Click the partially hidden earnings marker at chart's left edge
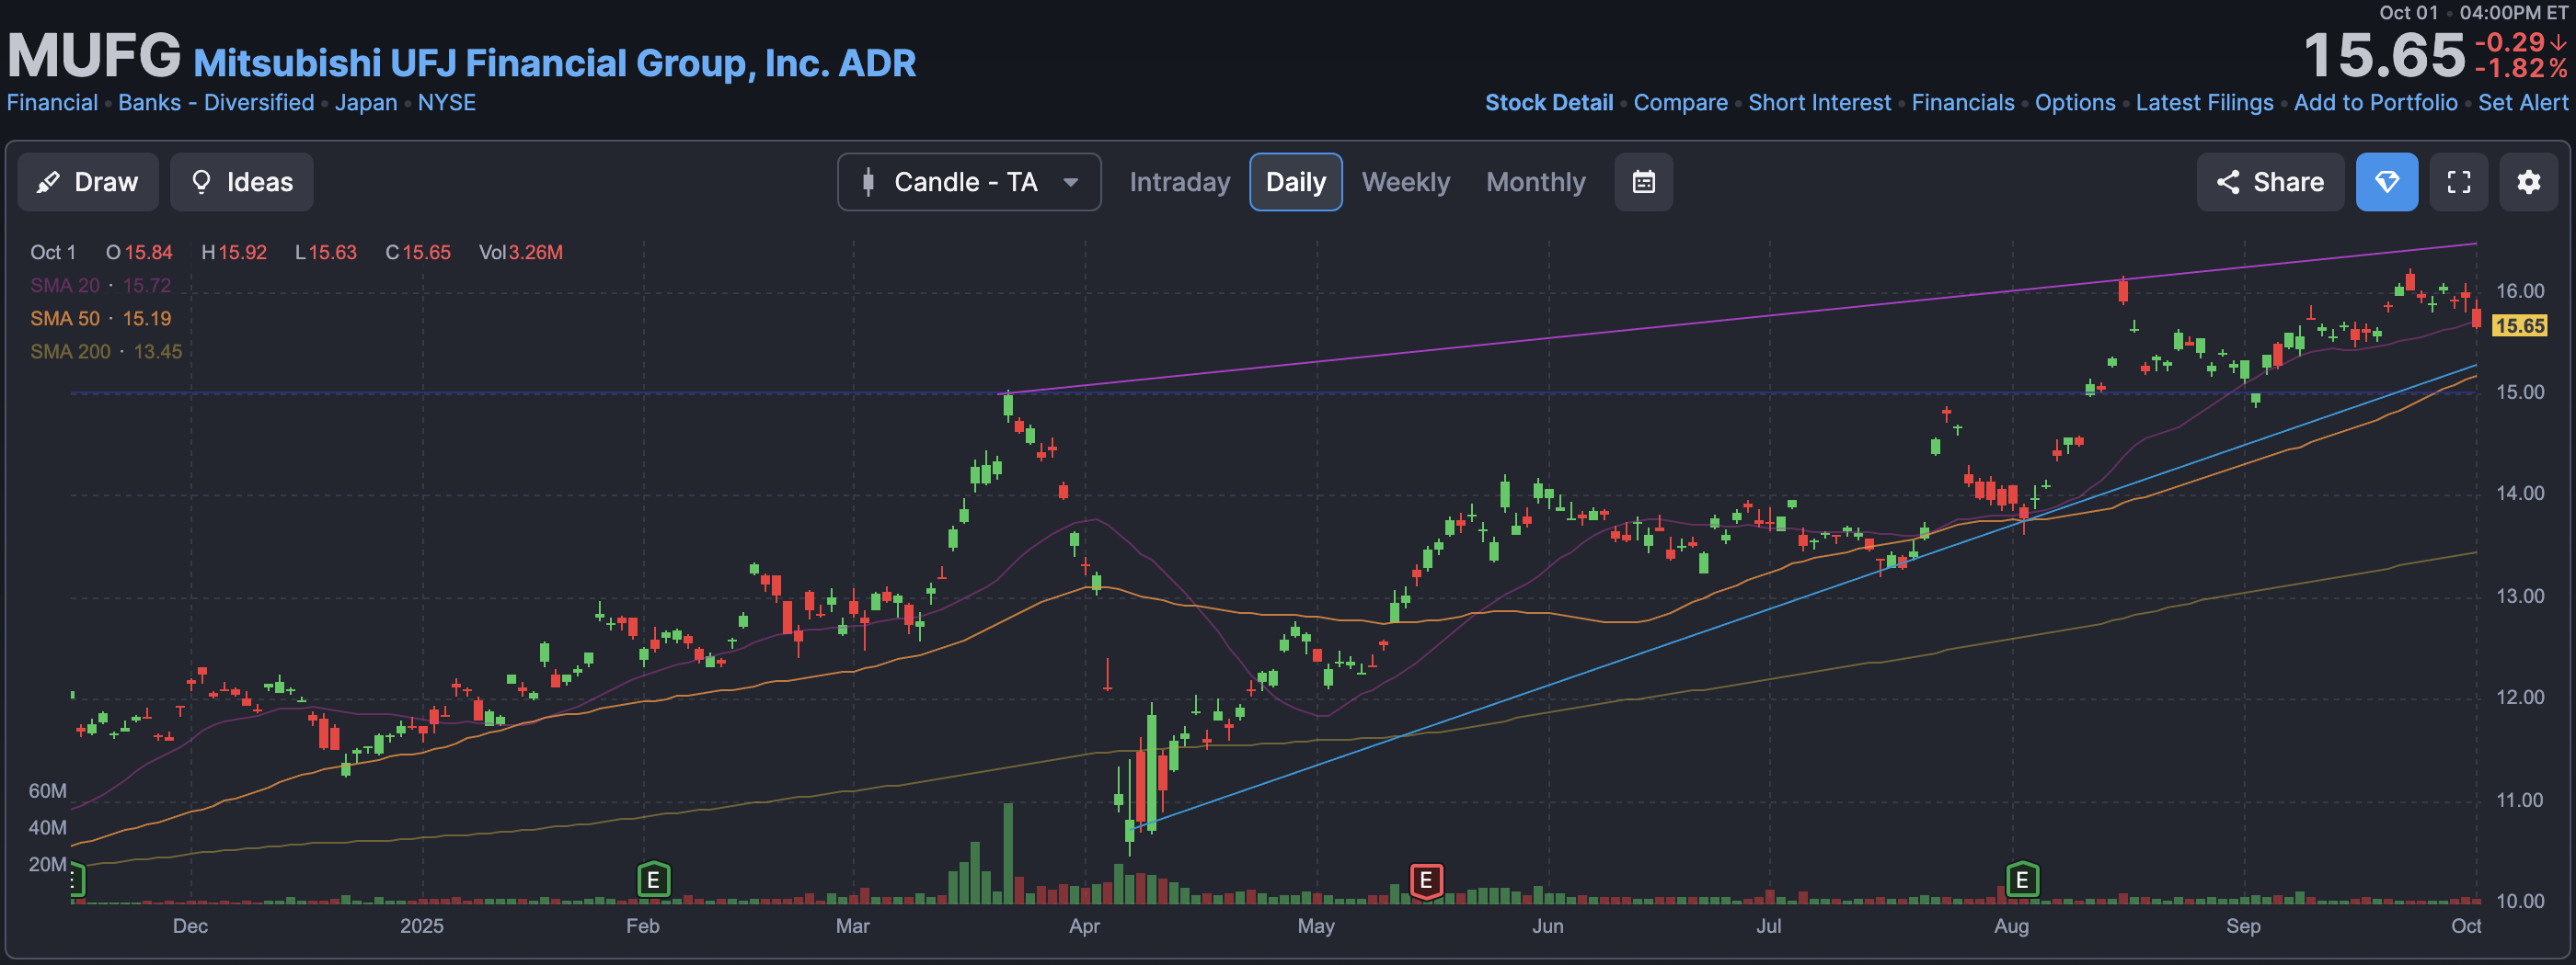The width and height of the screenshot is (2576, 965). pyautogui.click(x=77, y=880)
